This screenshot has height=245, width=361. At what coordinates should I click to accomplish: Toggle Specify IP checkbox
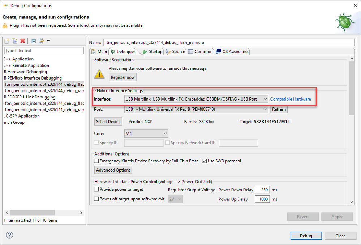(x=96, y=143)
